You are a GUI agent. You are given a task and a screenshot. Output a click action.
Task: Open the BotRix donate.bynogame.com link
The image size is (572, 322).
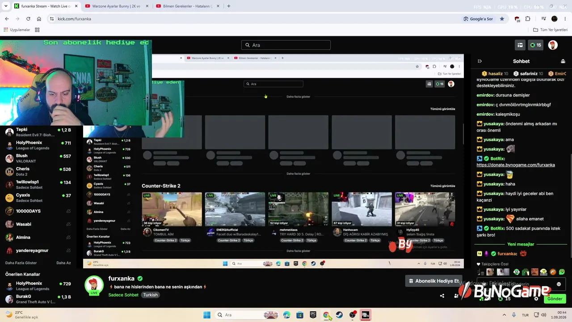pos(516,165)
